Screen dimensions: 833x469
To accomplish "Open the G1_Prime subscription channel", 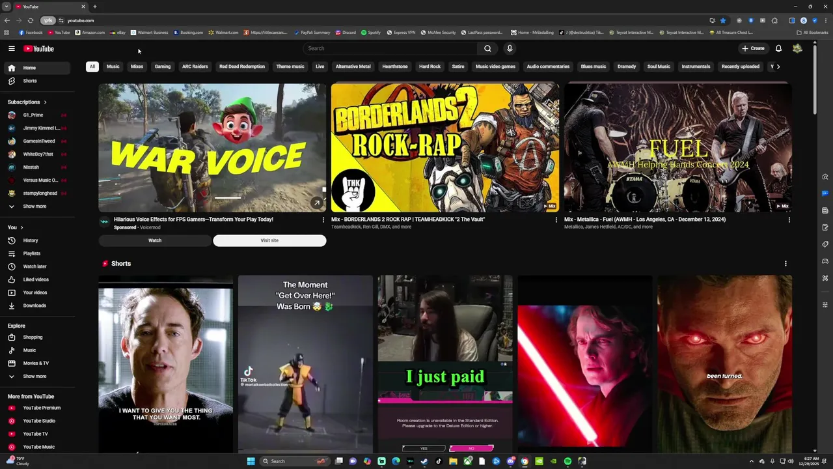I will [x=38, y=115].
